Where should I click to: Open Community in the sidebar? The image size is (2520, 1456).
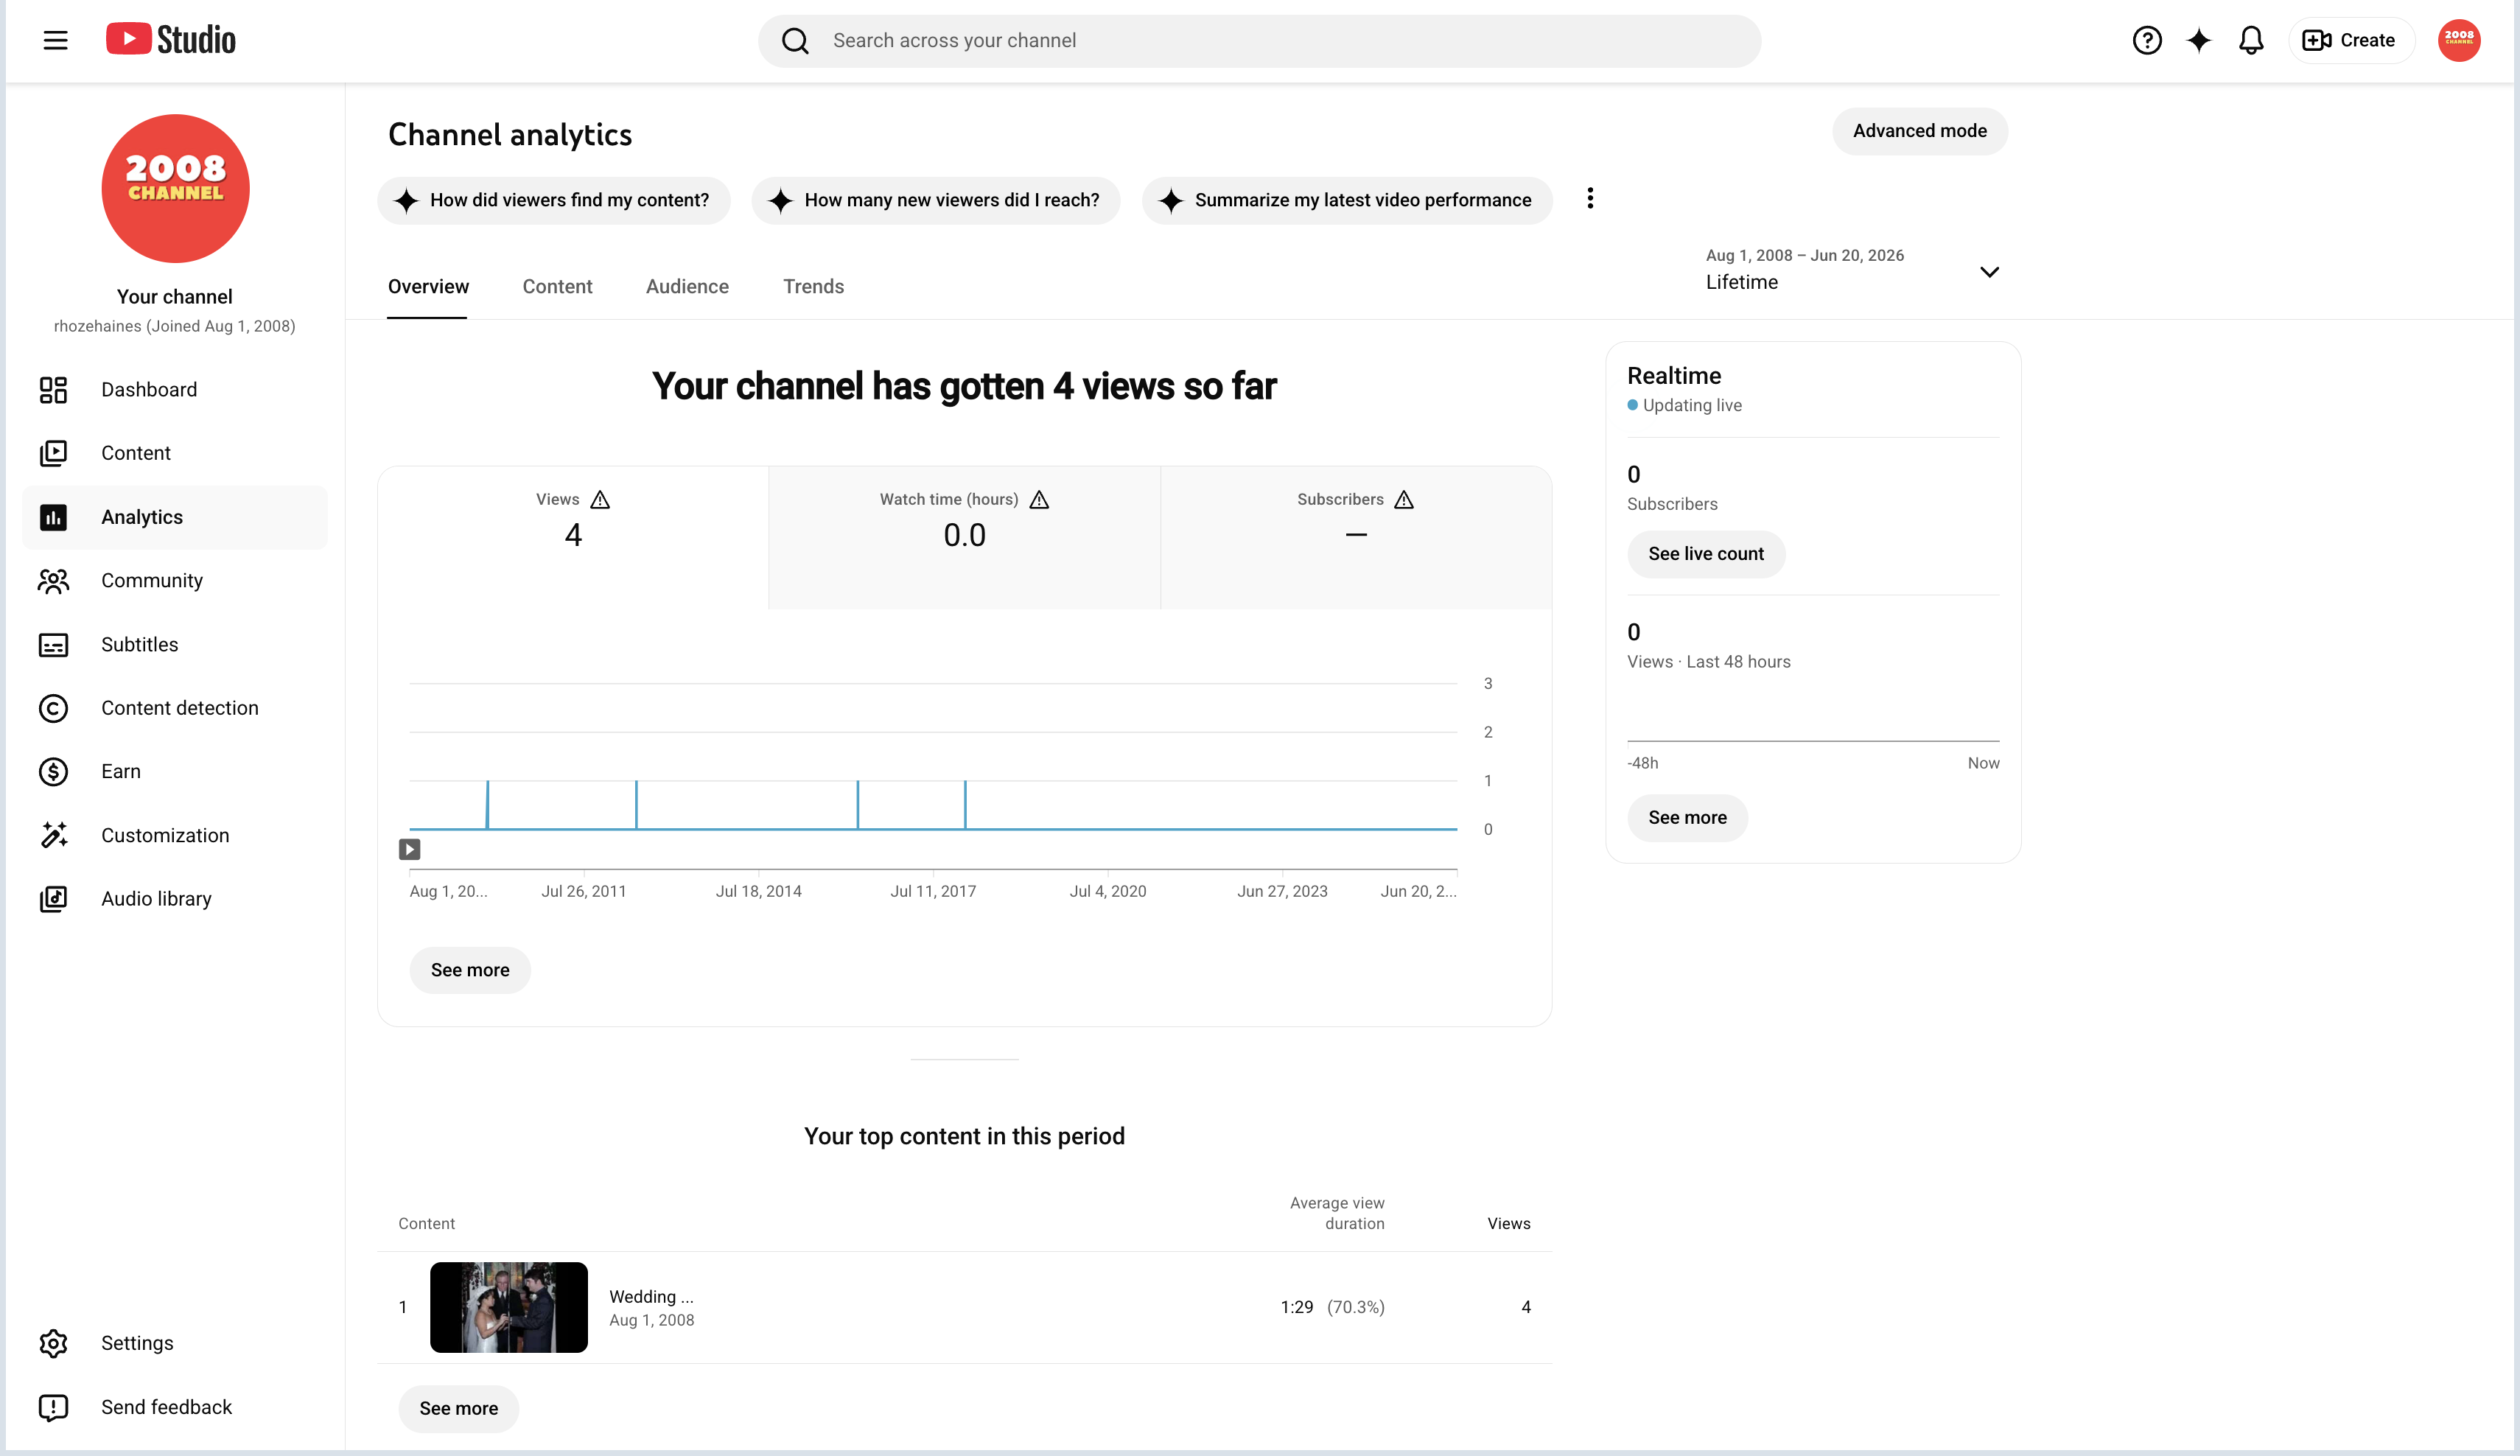click(x=175, y=581)
